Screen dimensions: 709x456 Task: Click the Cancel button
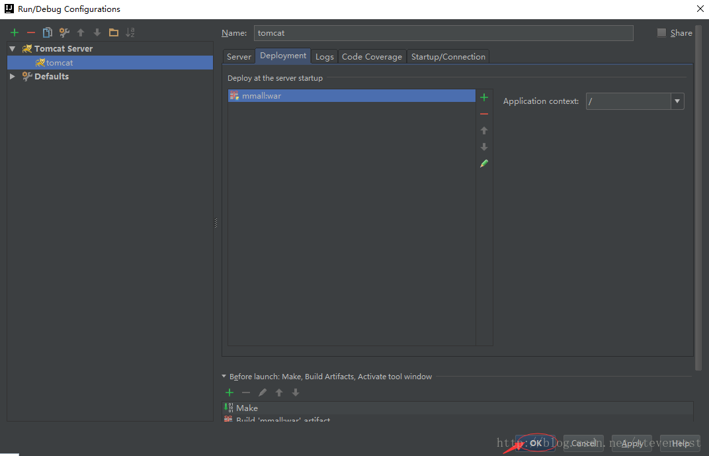click(583, 443)
